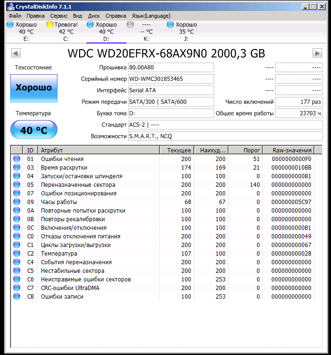Select the gray orb for disk K:

coord(130,24)
